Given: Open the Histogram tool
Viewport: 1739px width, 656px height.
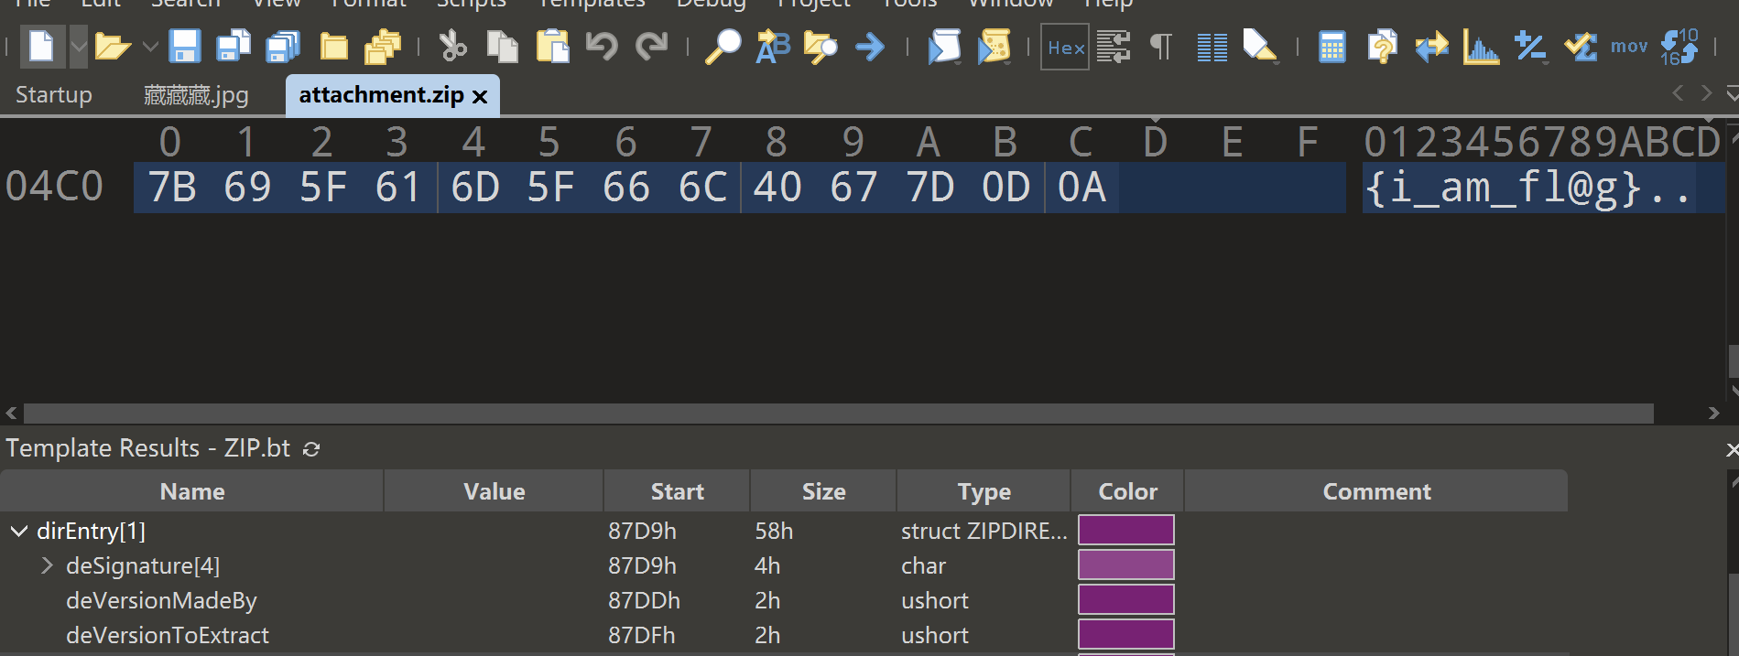Looking at the screenshot, I should 1480,46.
